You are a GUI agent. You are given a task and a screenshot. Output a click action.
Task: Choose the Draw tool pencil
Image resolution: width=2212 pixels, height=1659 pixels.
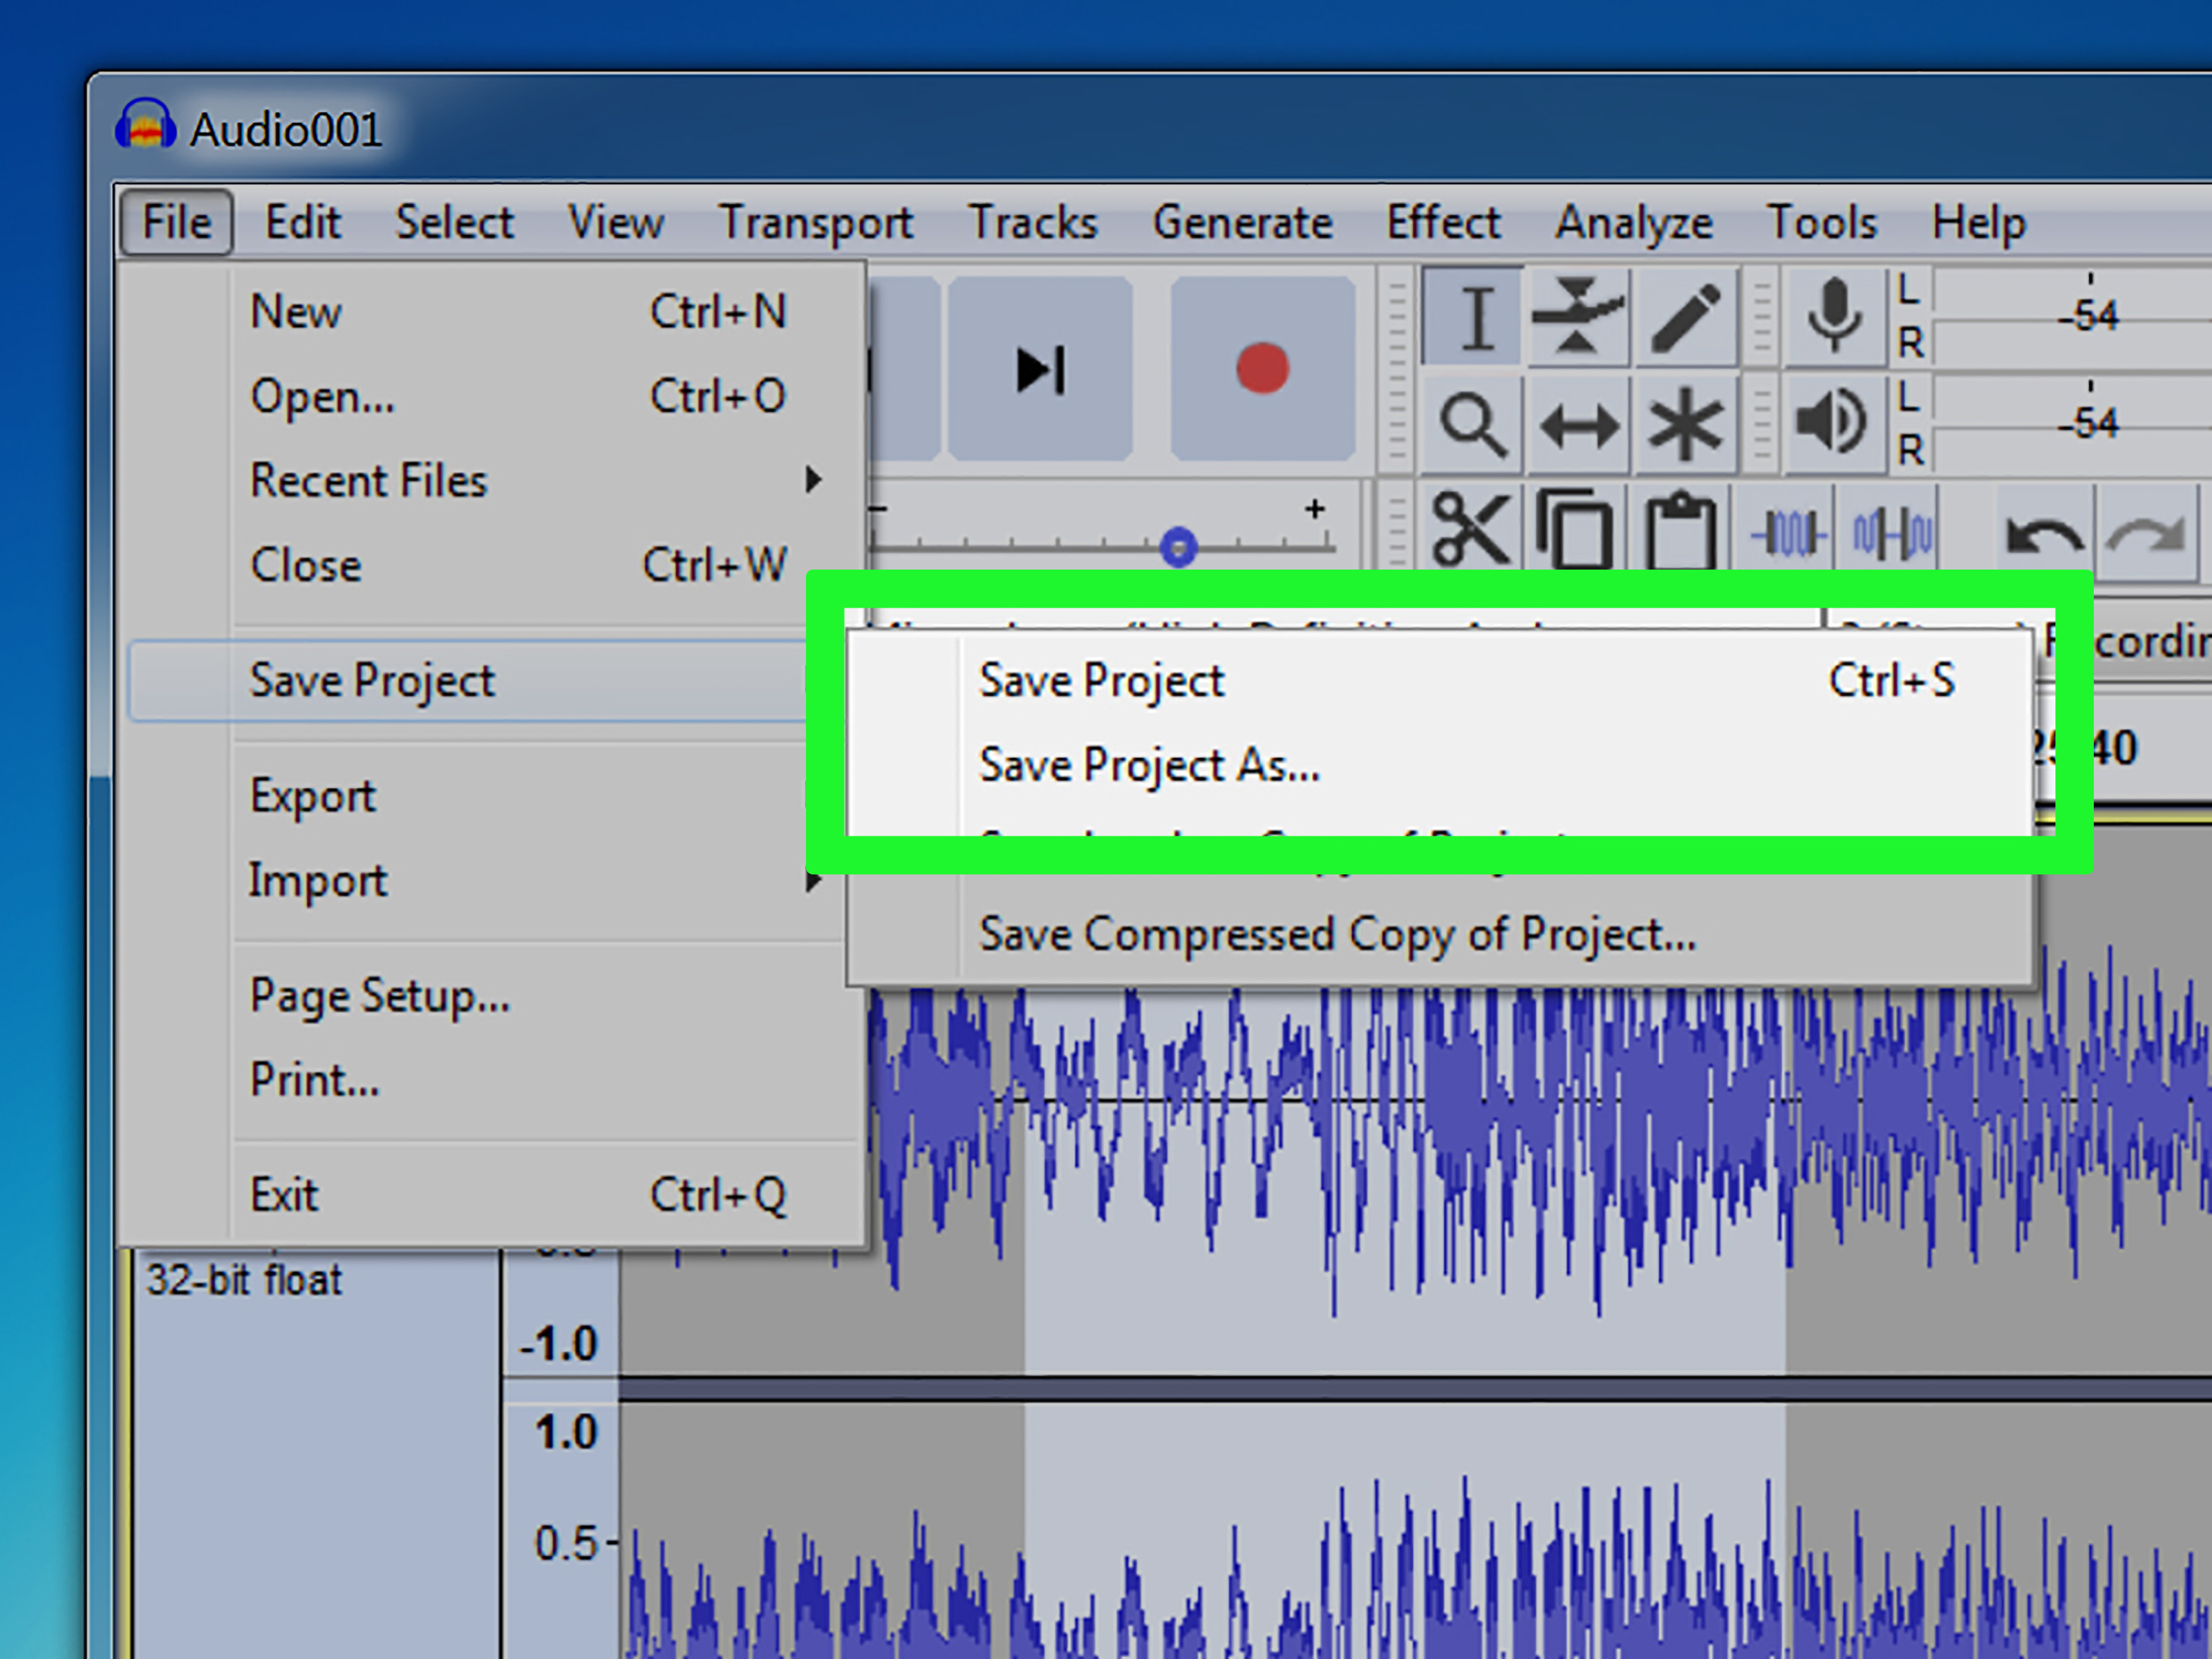[x=1685, y=318]
